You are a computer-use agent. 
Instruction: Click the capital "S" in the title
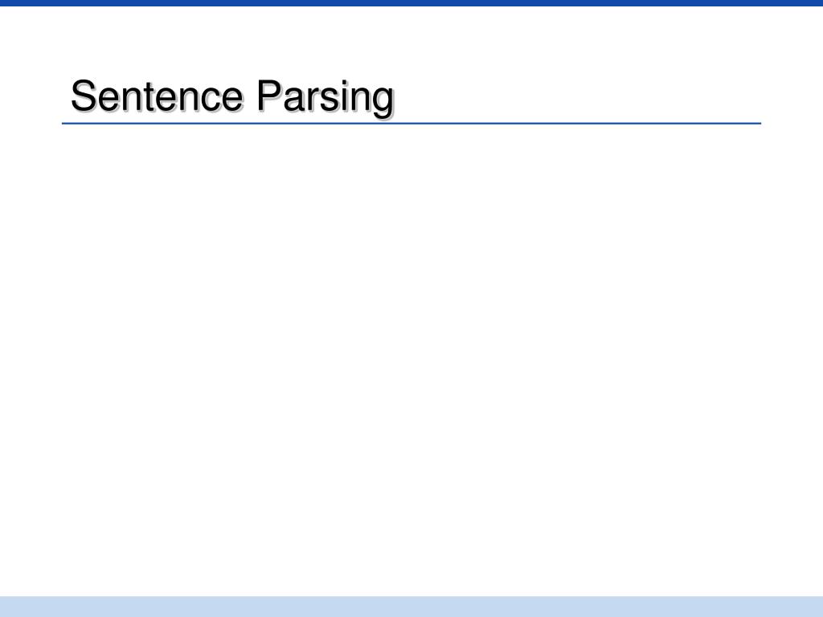pos(84,96)
